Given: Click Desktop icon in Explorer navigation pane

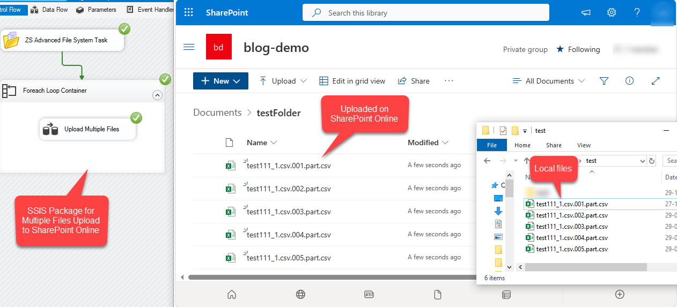Looking at the screenshot, I should 498,198.
